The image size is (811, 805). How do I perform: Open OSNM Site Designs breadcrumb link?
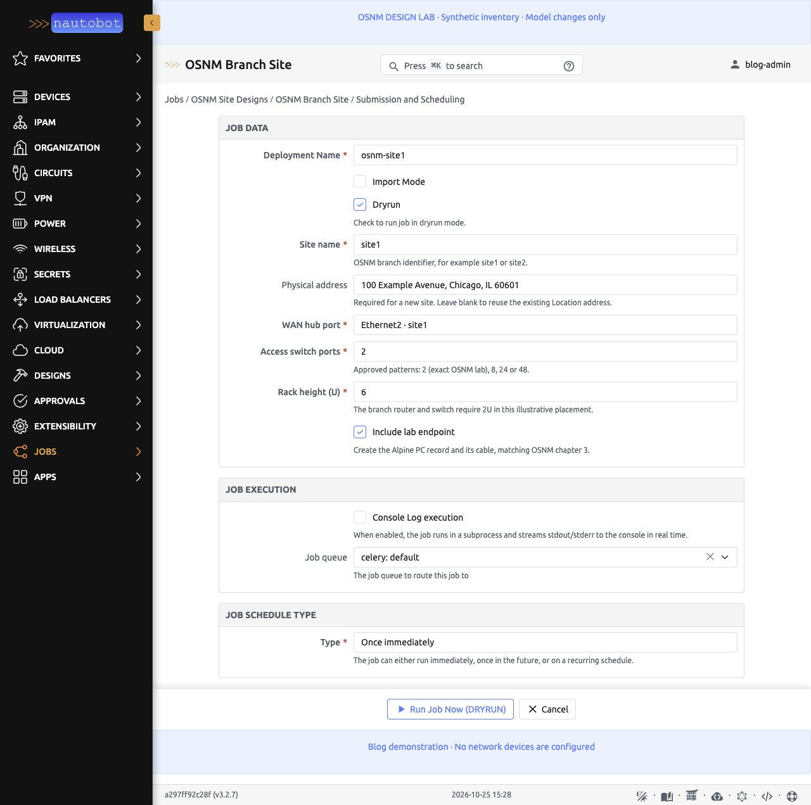(x=229, y=99)
